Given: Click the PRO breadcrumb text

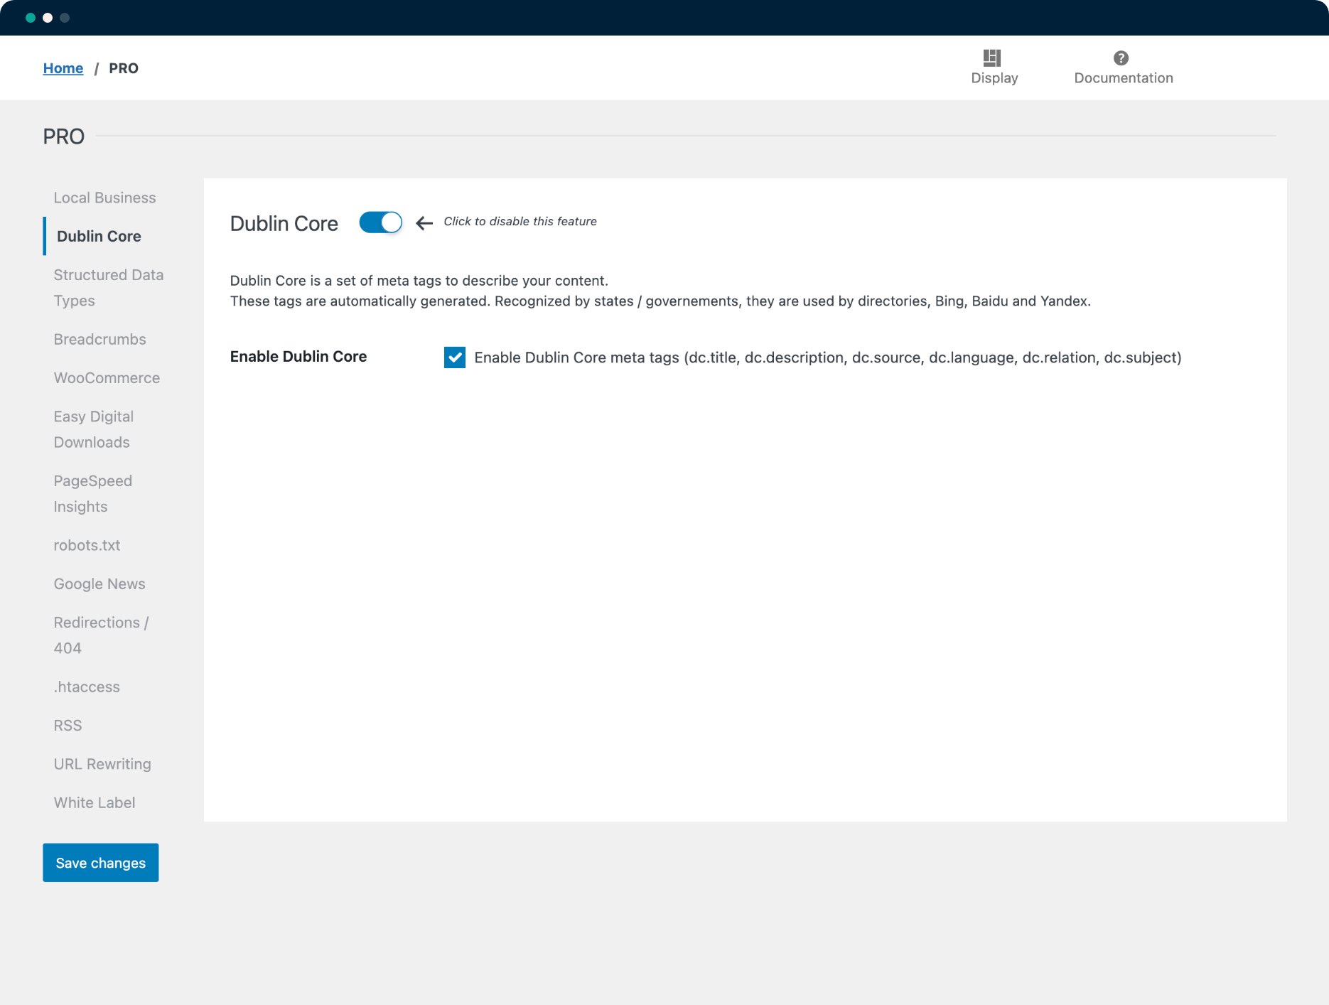Looking at the screenshot, I should [x=124, y=68].
